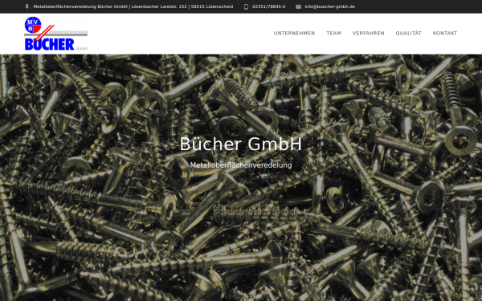Click the phone number 02351/78845-0

[x=268, y=6]
